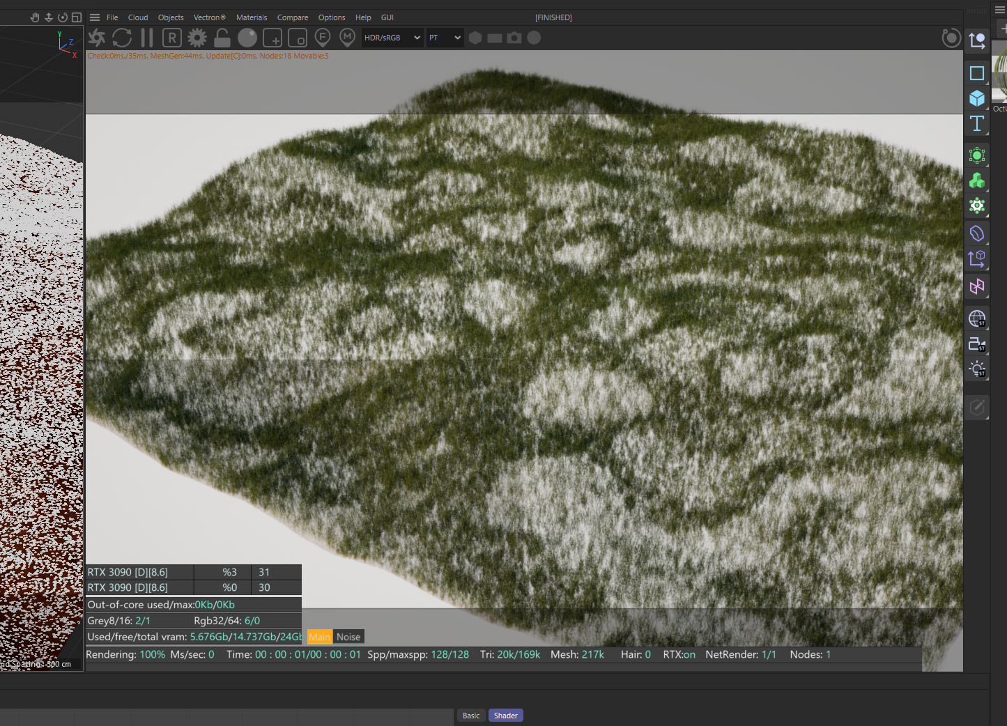Open the HDR/sRGB color space dropdown
The width and height of the screenshot is (1007, 726).
point(392,38)
